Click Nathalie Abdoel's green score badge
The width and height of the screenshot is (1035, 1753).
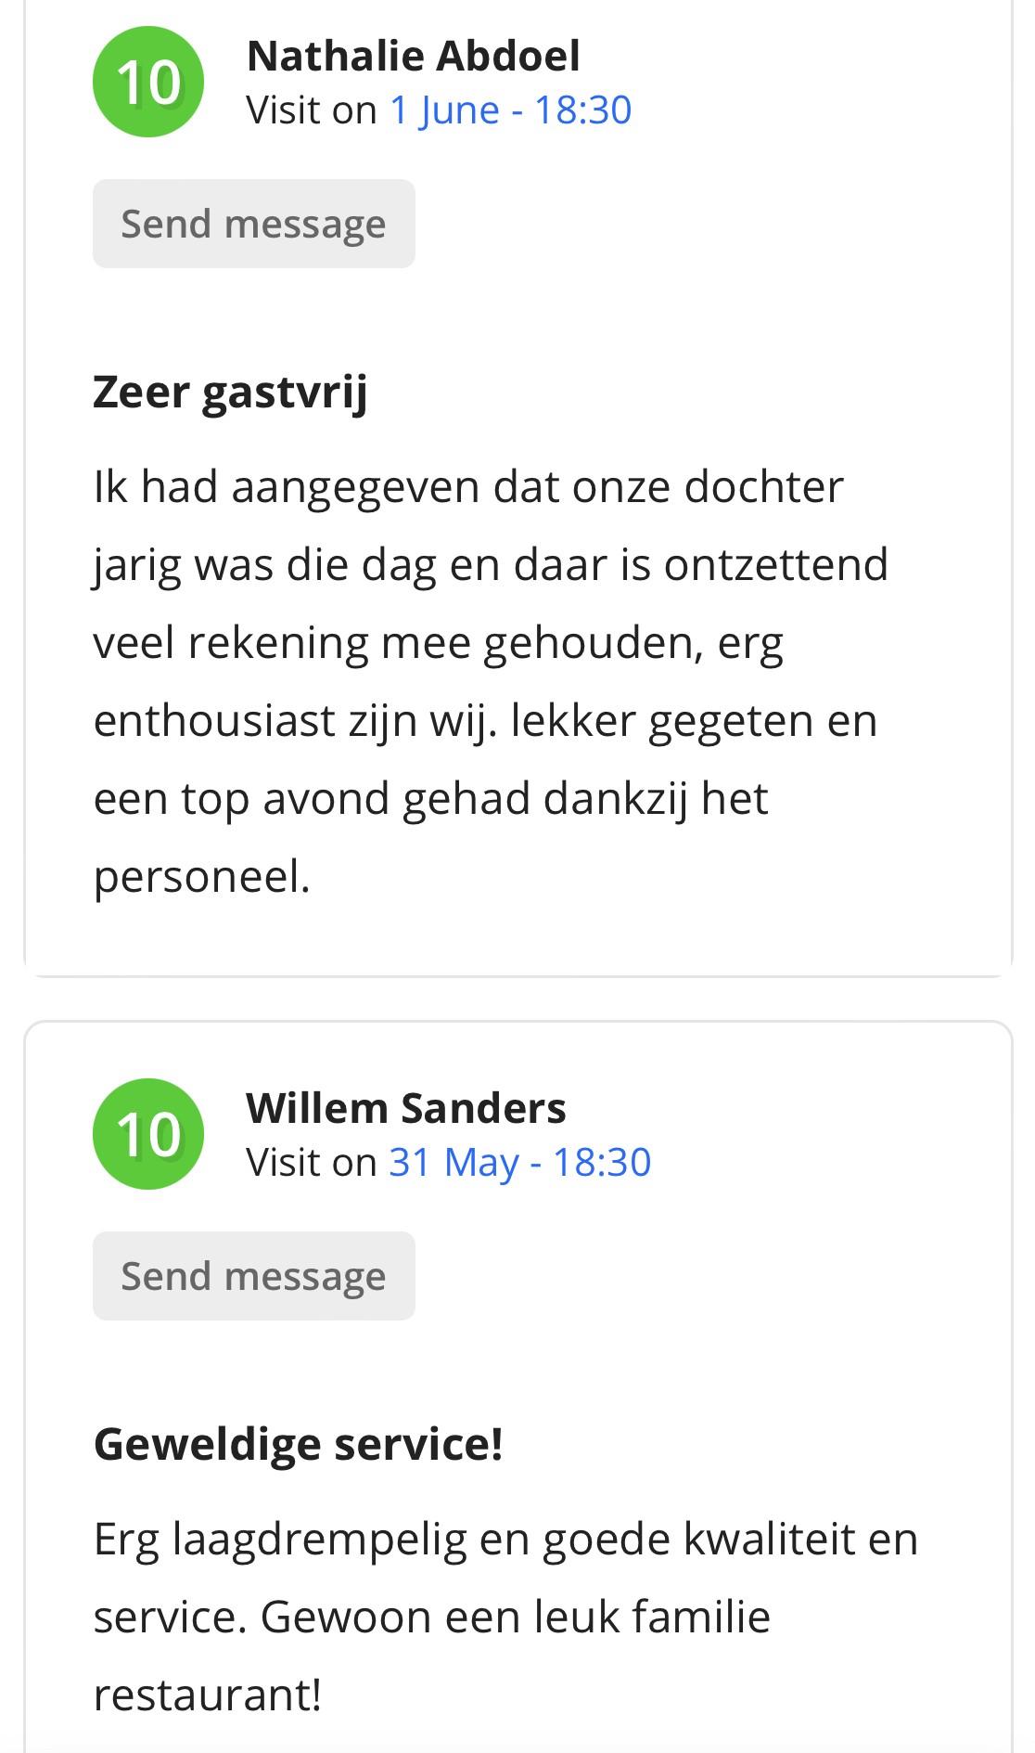click(x=148, y=82)
